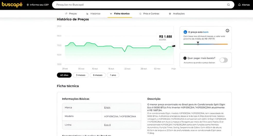Click the search magnifier icon
The image size is (253, 136).
click(x=228, y=5)
